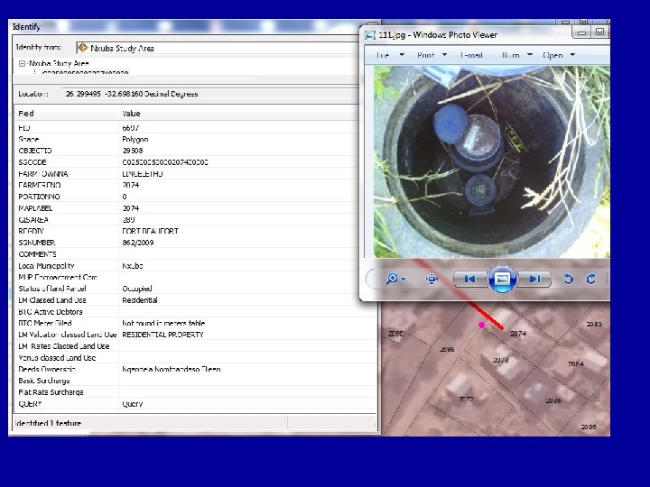Click the Location coordinates field
Viewport: 650px width, 487px height.
(x=210, y=94)
